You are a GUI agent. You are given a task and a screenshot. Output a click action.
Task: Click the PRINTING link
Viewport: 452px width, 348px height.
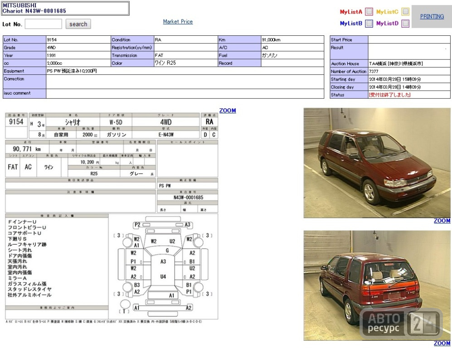click(x=432, y=16)
